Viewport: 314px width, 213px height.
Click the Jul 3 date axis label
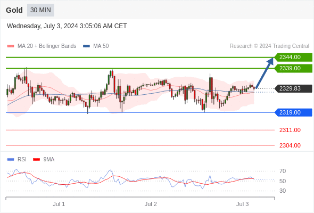pyautogui.click(x=242, y=204)
